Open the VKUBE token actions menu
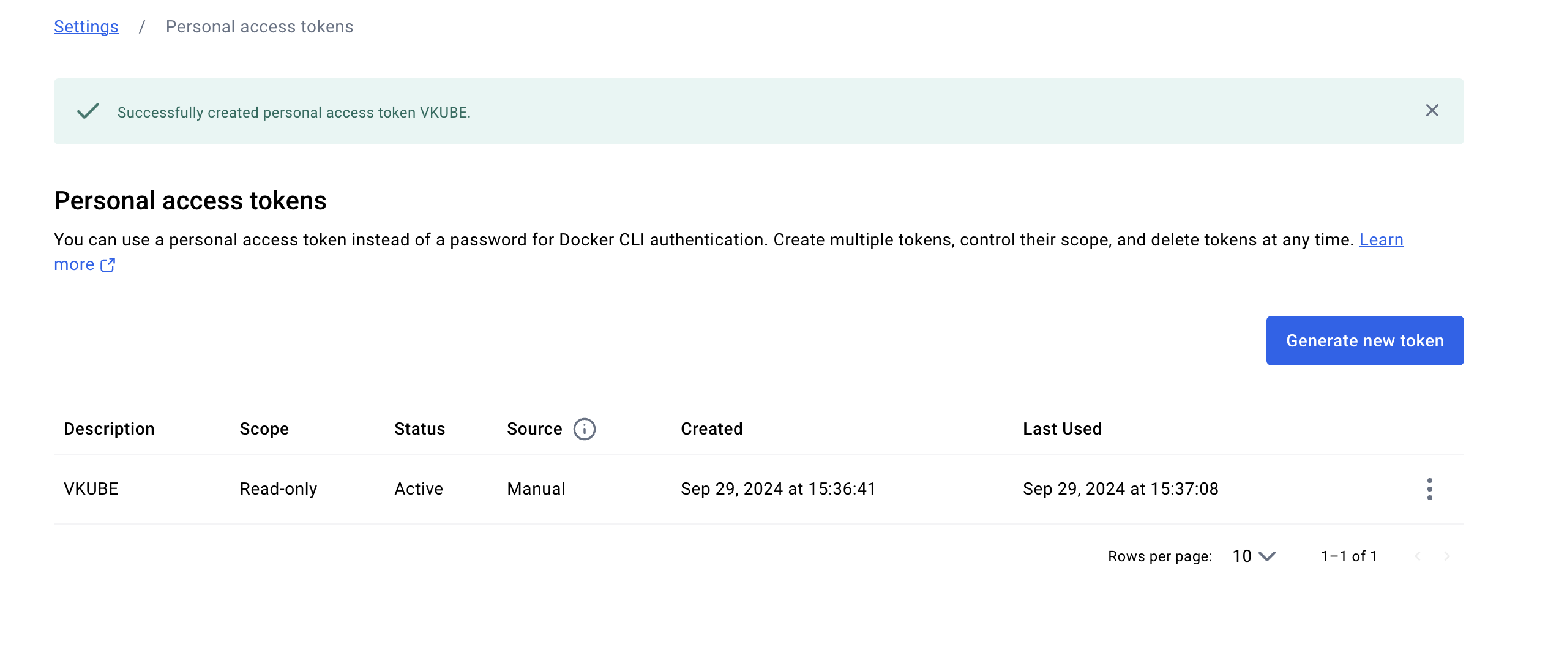Viewport: 1567px width, 666px height. click(x=1429, y=489)
